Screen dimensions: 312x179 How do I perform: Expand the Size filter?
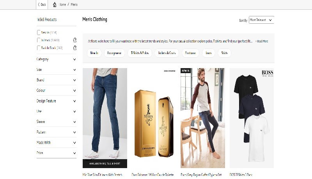(57, 70)
